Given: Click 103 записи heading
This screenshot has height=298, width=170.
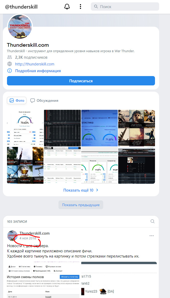Looking at the screenshot, I should point(17,221).
